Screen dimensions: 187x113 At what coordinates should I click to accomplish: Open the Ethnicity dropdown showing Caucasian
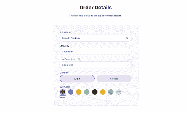[96, 52]
